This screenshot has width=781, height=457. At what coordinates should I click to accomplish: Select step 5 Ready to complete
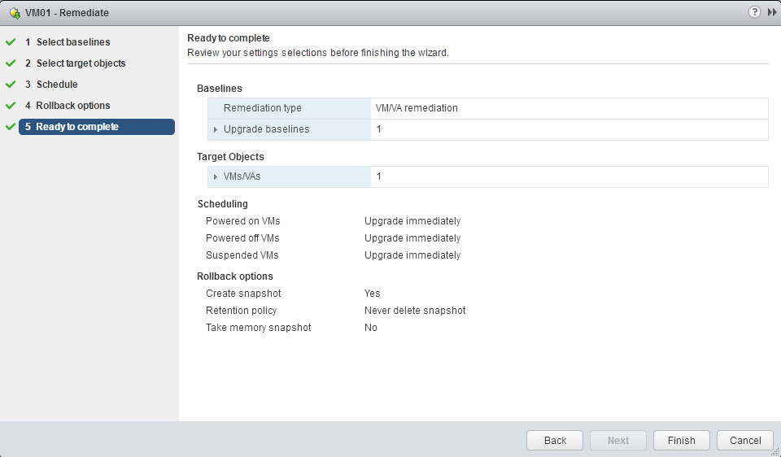[x=77, y=127]
